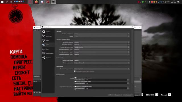The width and height of the screenshot is (182, 102).
Task: Enable playback device push-to-mute checkbox
Action: click(x=75, y=86)
